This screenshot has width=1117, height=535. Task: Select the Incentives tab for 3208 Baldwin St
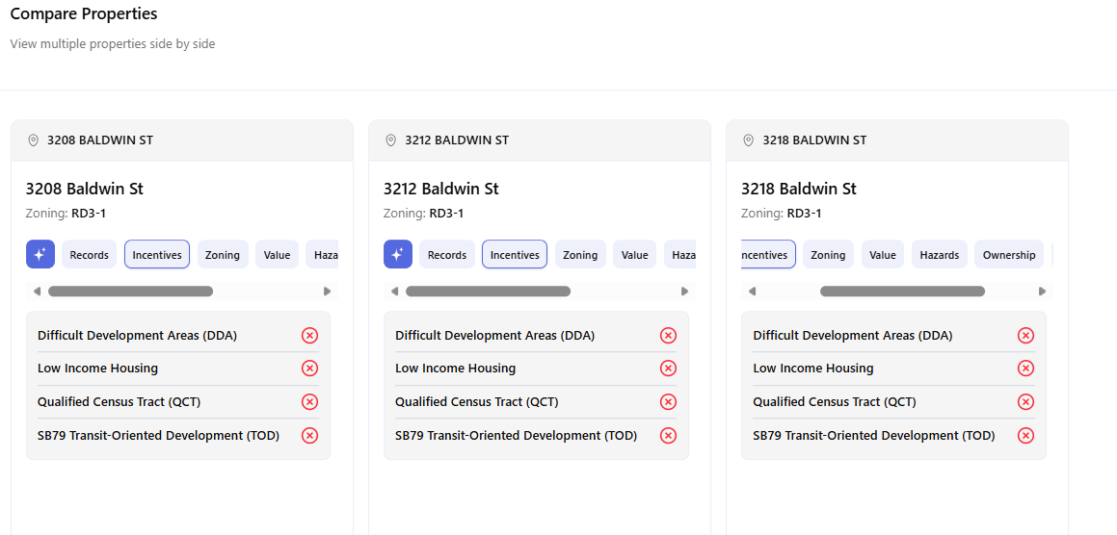[x=157, y=255]
